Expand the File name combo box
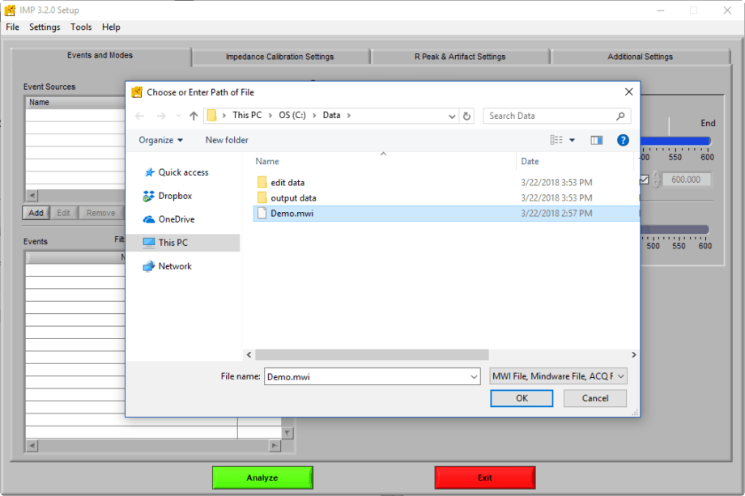The image size is (745, 496). 474,375
